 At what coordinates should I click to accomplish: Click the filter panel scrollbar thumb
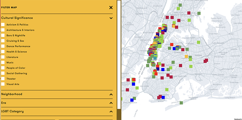pos(119,55)
